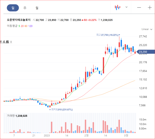The width and height of the screenshot is (155, 139).
Task: Expand the chart type dropdown chevron
Action: pos(126,7)
